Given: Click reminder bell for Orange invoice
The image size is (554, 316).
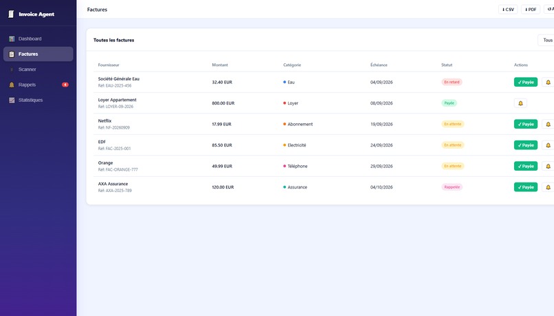Looking at the screenshot, I should tap(548, 166).
